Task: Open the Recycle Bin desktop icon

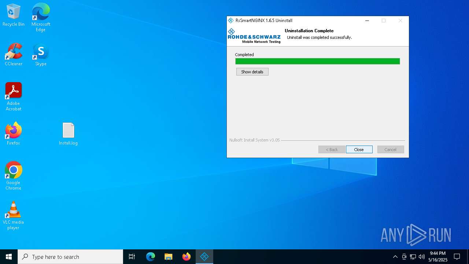Action: coord(14,15)
